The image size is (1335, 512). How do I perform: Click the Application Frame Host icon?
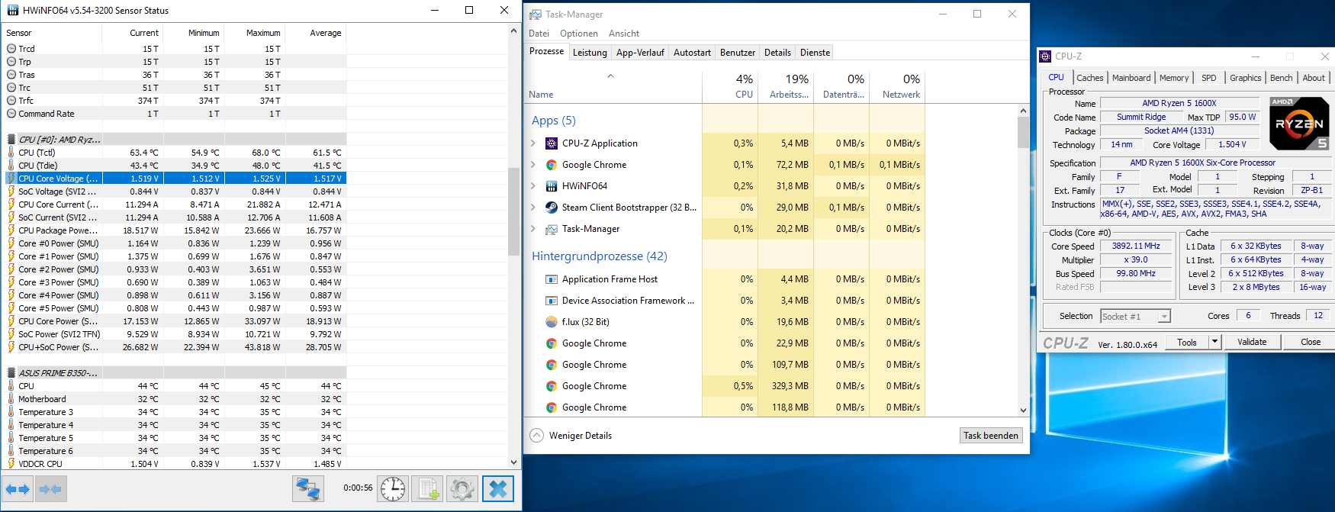coord(552,279)
